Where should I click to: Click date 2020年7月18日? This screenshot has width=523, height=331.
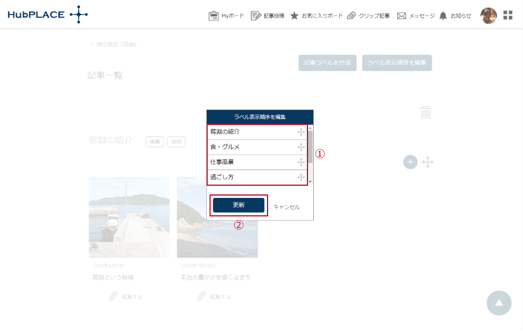pos(198,266)
